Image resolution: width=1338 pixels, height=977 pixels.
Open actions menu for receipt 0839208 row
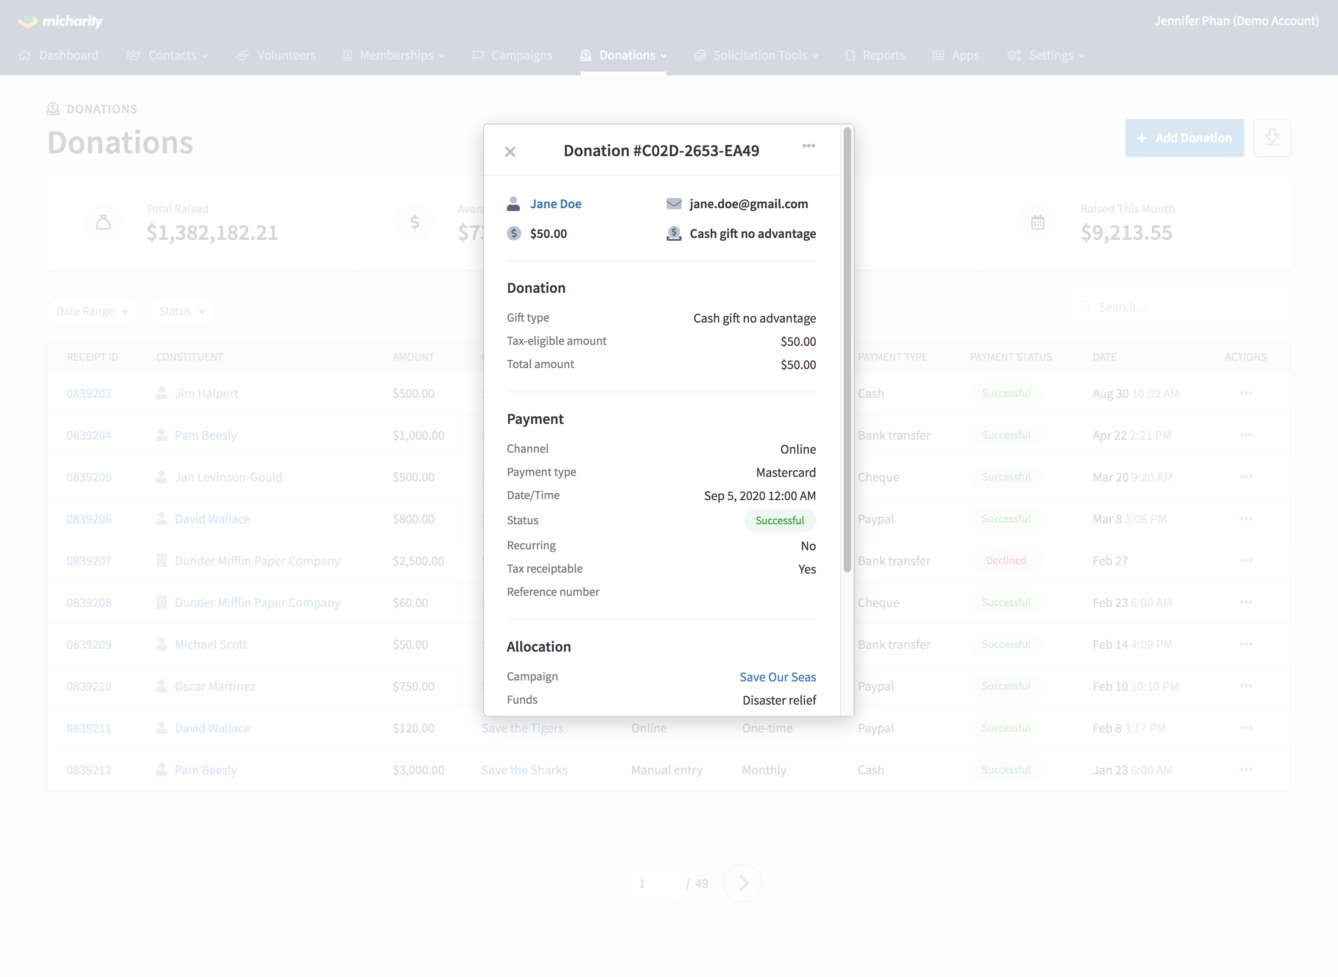[1246, 602]
